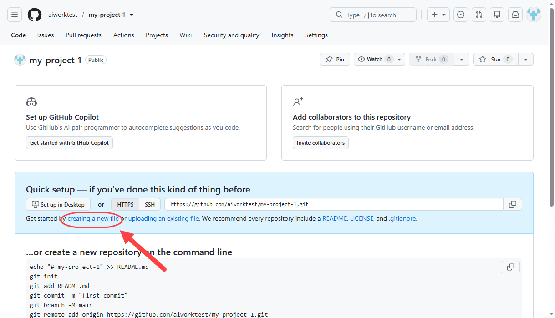
Task: Open the notifications inbox icon
Action: point(515,15)
